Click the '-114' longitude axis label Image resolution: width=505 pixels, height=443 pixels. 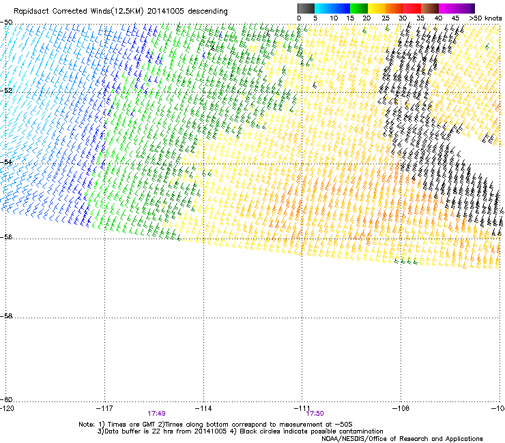click(203, 408)
